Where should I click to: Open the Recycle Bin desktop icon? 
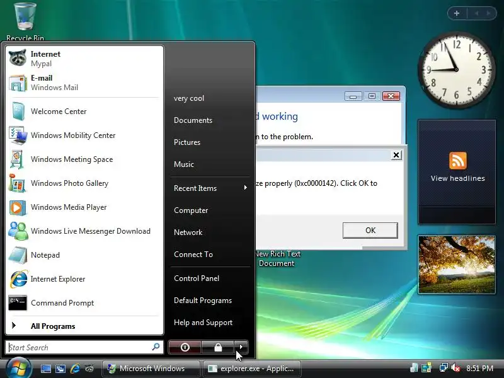coord(25,22)
